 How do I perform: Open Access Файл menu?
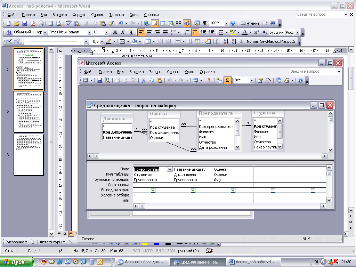89,72
